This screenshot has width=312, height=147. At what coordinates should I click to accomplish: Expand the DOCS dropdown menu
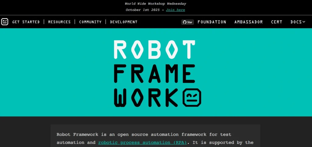click(298, 22)
